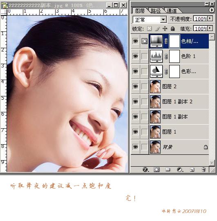Open the 不透明度 slider arrow
217x221 pixels.
[x=210, y=18]
